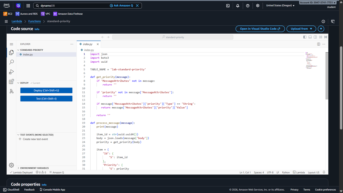Image resolution: width=343 pixels, height=193 pixels.
Task: Go back using the editor left arrow
Action: [x=103, y=37]
